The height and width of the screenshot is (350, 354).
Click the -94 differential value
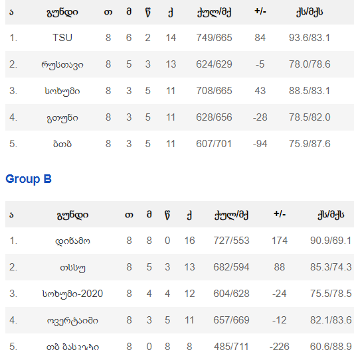tap(260, 144)
